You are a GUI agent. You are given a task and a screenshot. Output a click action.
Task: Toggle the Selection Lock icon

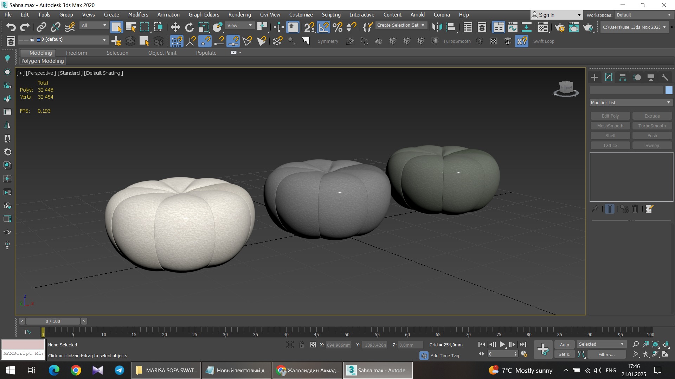(302, 345)
